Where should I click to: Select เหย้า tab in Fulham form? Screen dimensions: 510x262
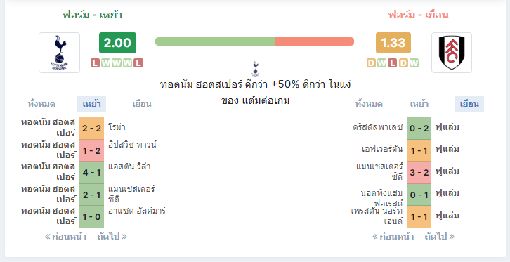419,104
